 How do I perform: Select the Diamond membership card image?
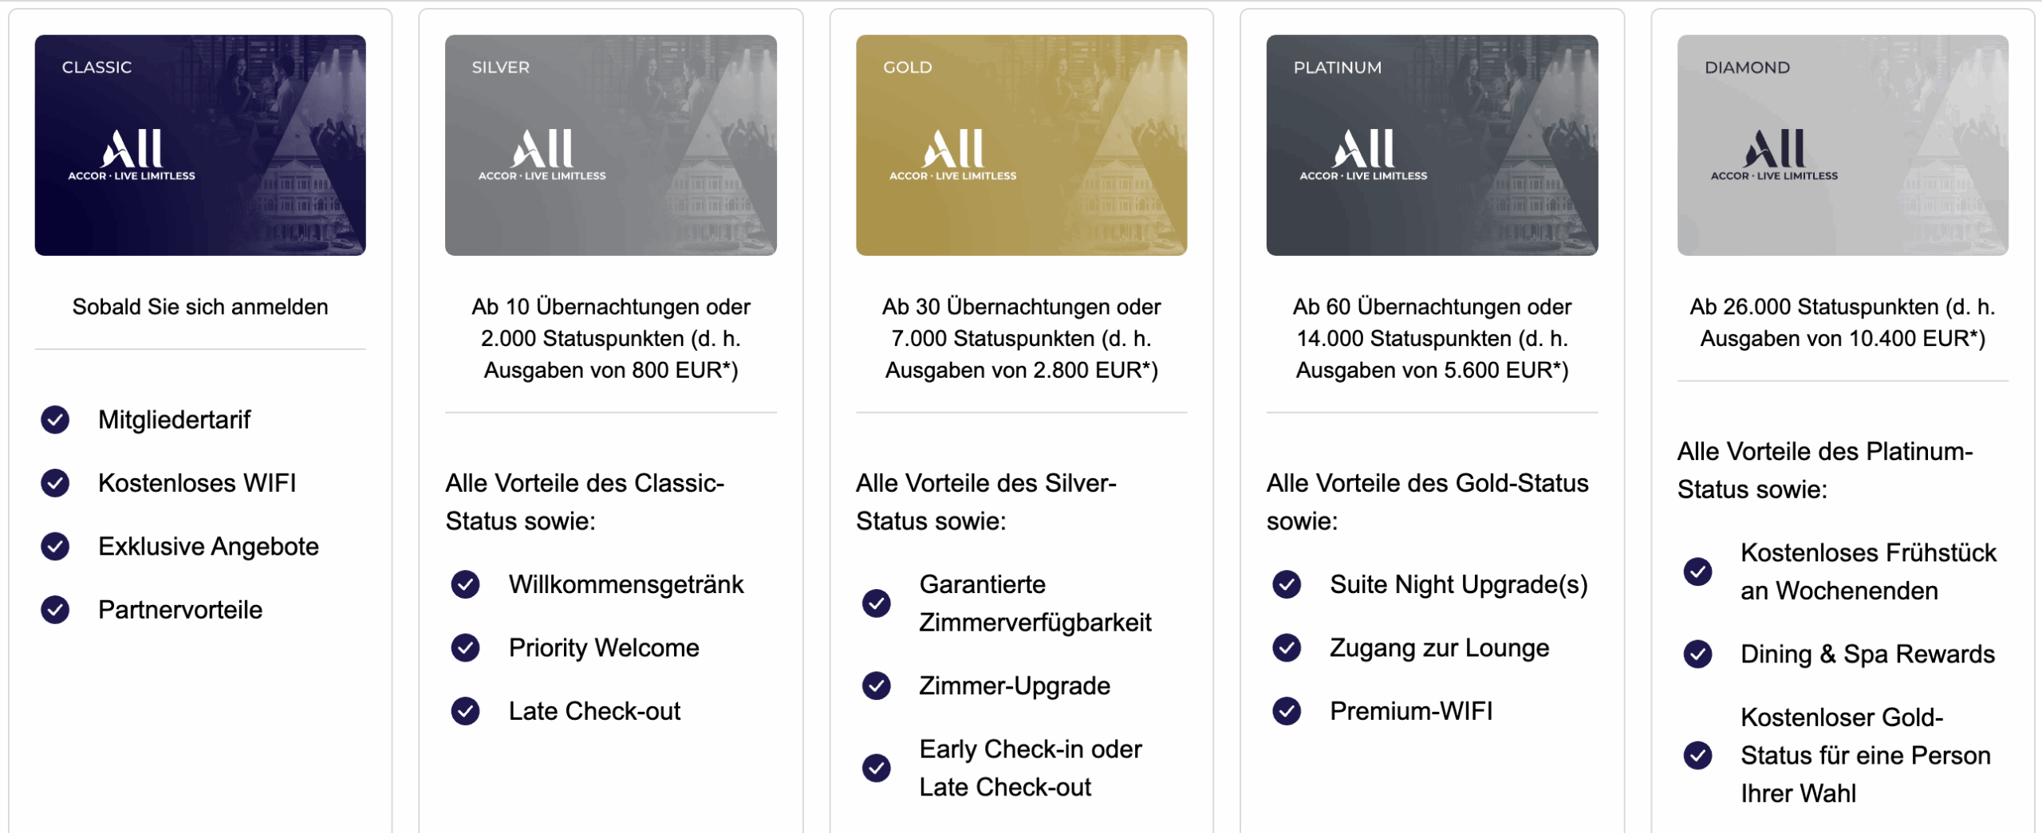pyautogui.click(x=1843, y=145)
